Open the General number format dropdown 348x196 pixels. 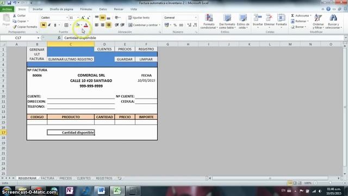click(196, 17)
